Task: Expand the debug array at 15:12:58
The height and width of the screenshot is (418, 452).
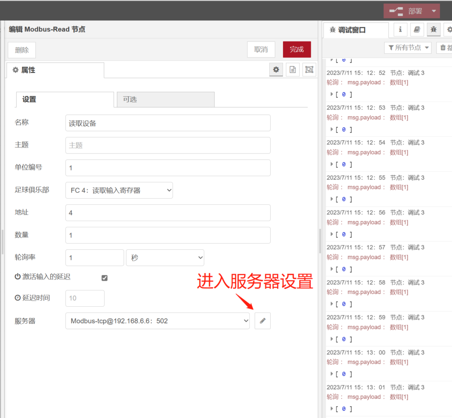Action: click(x=331, y=304)
